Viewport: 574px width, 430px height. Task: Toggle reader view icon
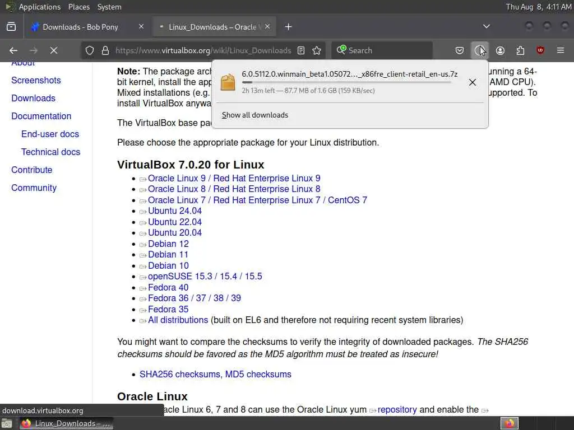(x=301, y=50)
